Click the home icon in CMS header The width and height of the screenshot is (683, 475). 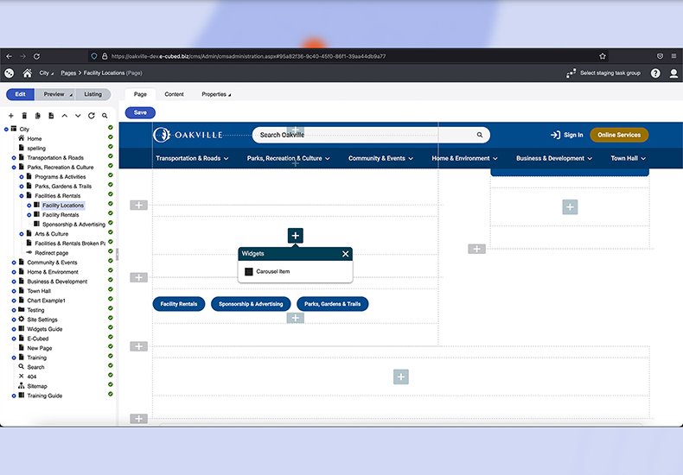pyautogui.click(x=28, y=73)
